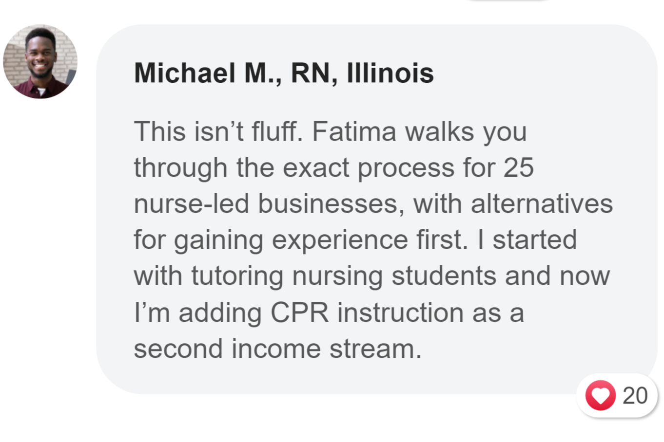
Task: Click the word "alternatives" in the comment
Action: [x=542, y=203]
